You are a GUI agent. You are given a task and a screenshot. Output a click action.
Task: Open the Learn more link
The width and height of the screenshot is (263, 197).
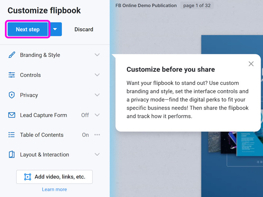pos(54,189)
